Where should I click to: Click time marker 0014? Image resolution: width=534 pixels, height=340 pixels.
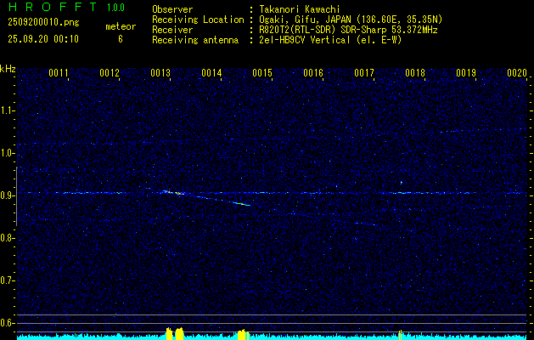tap(211, 73)
